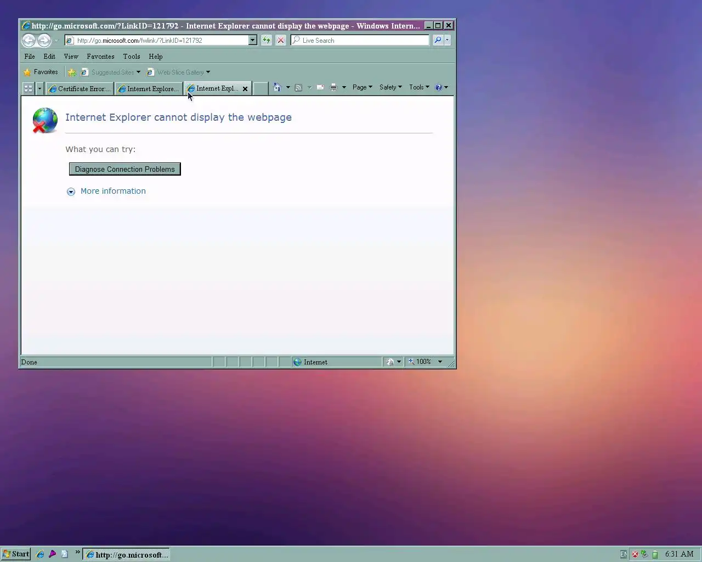Click the red Stop loading icon
The width and height of the screenshot is (702, 562).
point(281,40)
